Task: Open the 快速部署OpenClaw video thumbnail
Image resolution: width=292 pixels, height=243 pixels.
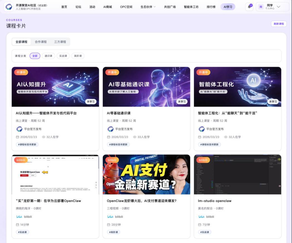Action: (55, 175)
